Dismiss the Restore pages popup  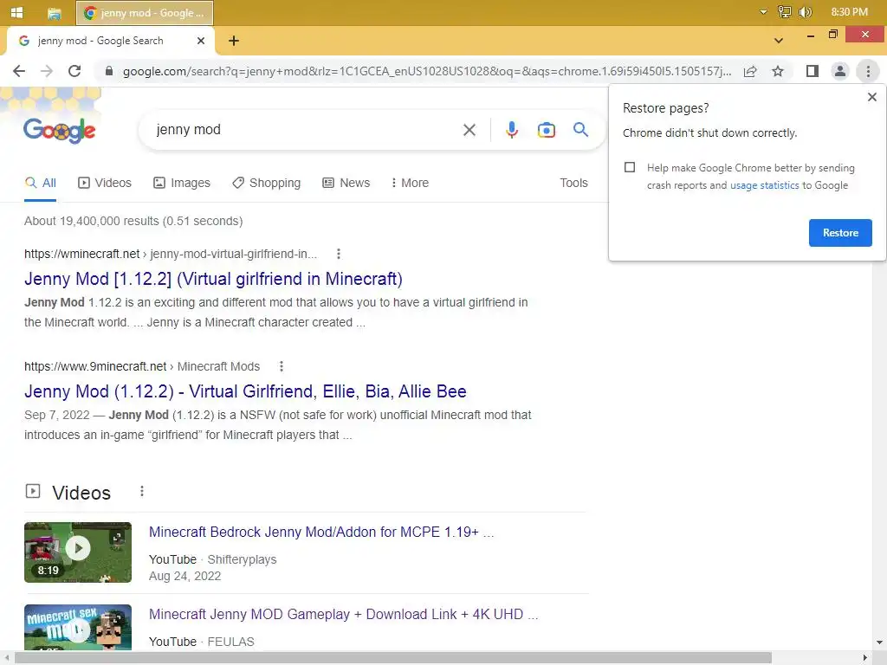tap(872, 97)
